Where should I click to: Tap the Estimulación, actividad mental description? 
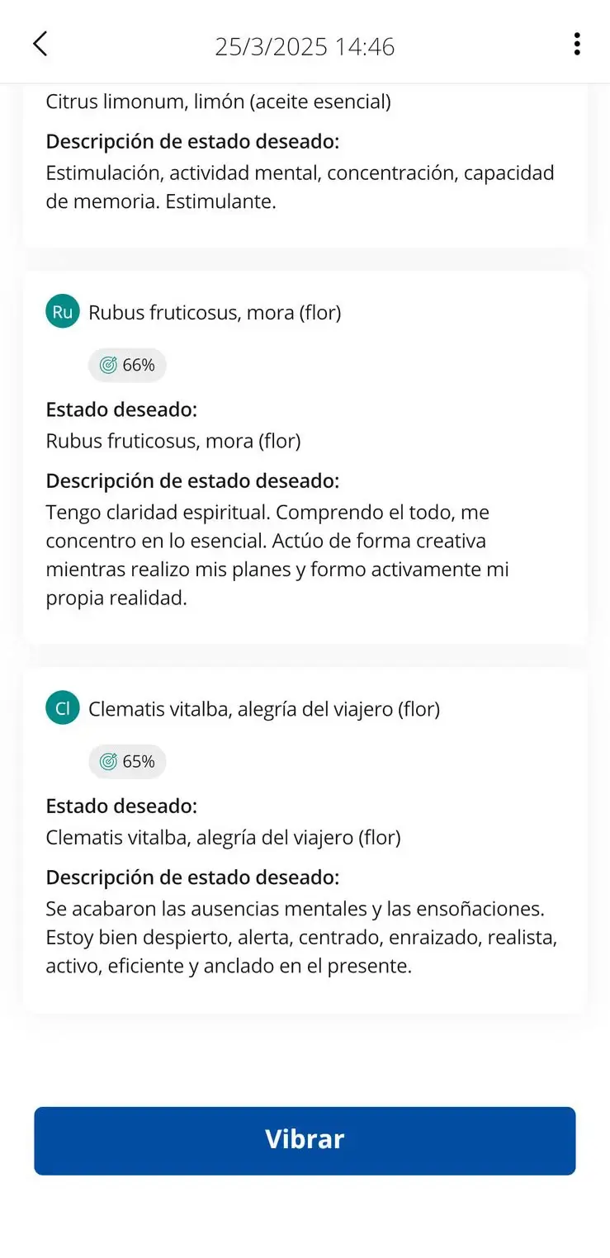pyautogui.click(x=300, y=187)
